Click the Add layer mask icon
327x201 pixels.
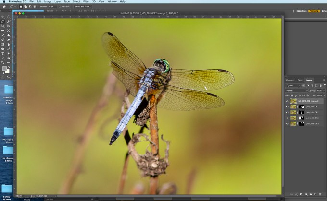(x=301, y=194)
